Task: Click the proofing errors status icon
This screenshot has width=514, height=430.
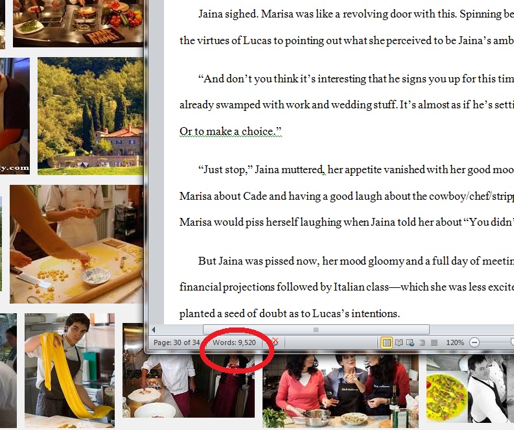Action: click(275, 342)
